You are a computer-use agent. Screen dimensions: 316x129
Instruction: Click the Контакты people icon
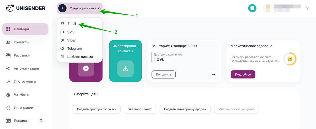click(8, 42)
